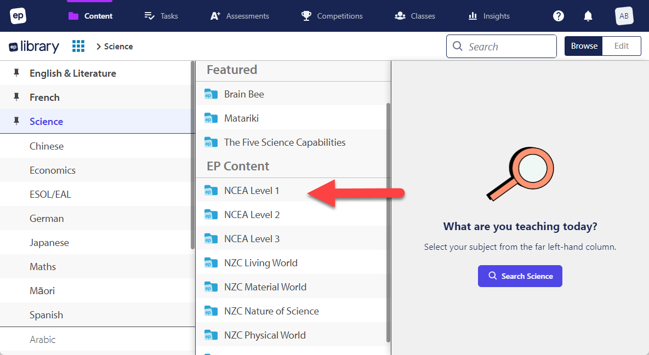Click the NCEA Level 3 label
Image resolution: width=649 pixels, height=355 pixels.
(252, 239)
